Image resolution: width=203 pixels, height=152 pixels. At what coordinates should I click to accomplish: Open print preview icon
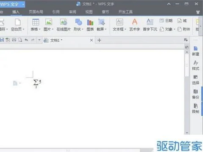pos(20,40)
